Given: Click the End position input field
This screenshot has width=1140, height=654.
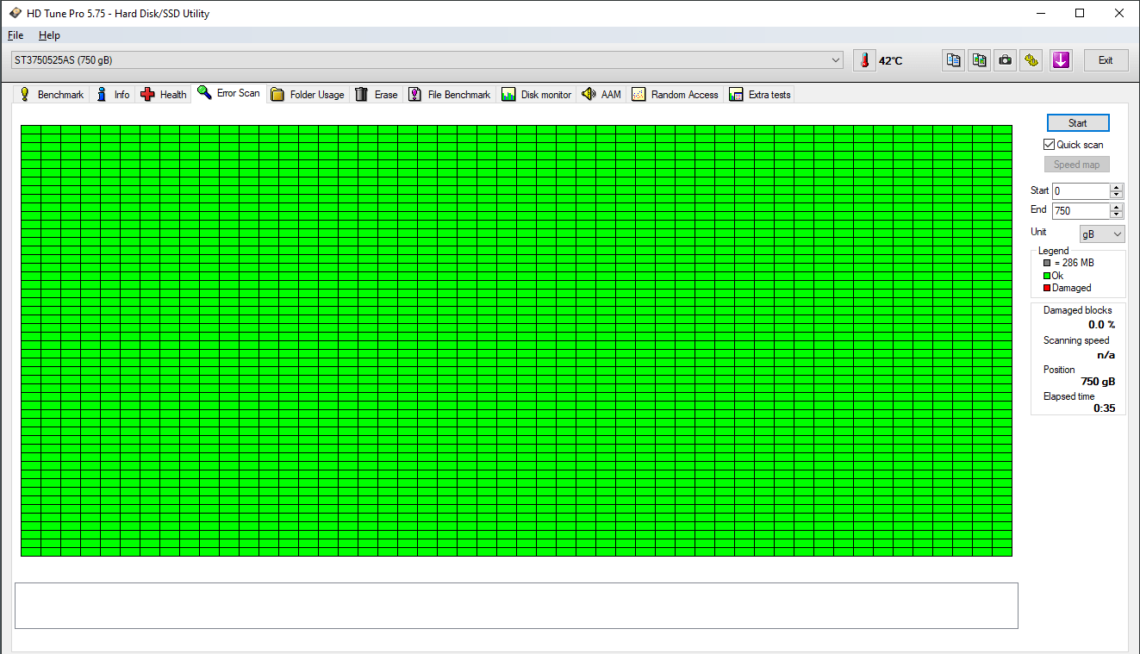Looking at the screenshot, I should click(x=1081, y=211).
